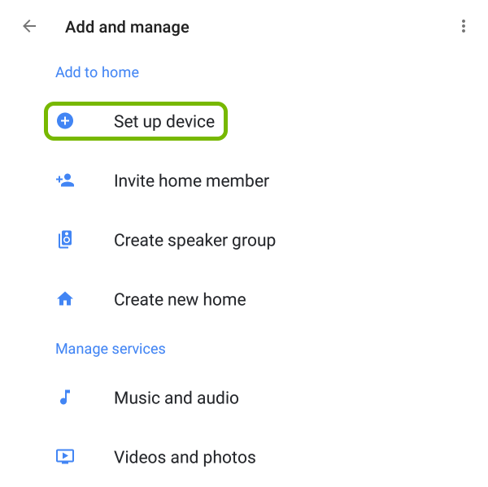The width and height of the screenshot is (488, 487).
Task: Open Music and audio services
Action: [x=176, y=398]
